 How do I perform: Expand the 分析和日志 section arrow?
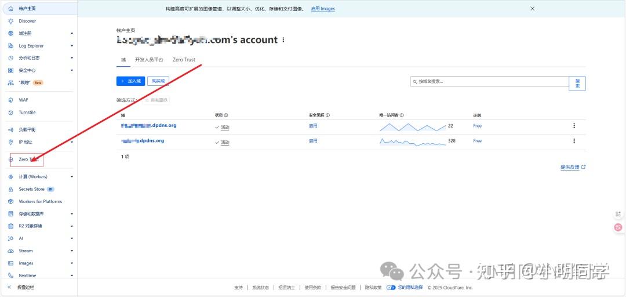click(x=72, y=58)
